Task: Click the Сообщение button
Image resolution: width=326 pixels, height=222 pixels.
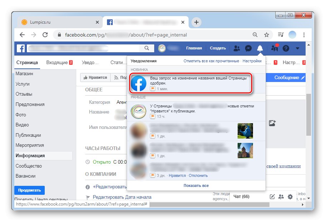Action: coord(286,77)
